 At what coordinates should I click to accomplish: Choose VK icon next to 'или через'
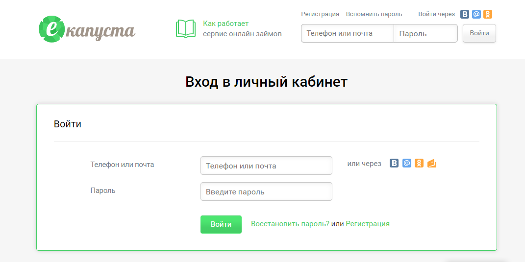click(394, 163)
